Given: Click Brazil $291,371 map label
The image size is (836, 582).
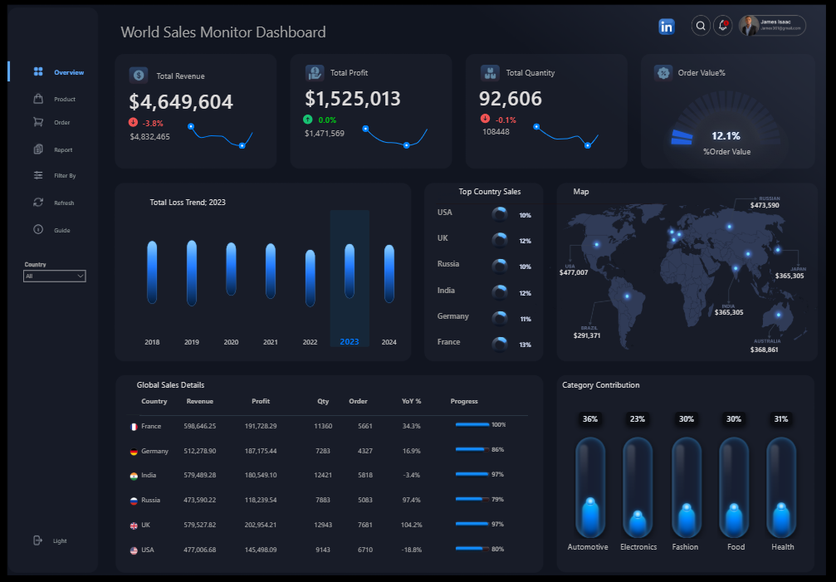Looking at the screenshot, I should pos(587,333).
